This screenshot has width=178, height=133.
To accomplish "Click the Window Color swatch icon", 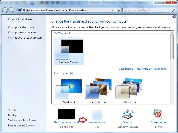I will pyautogui.click(x=97, y=114).
